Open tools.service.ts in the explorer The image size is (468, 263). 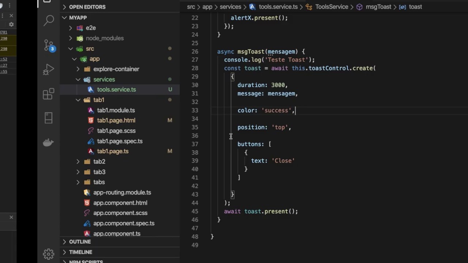point(116,89)
